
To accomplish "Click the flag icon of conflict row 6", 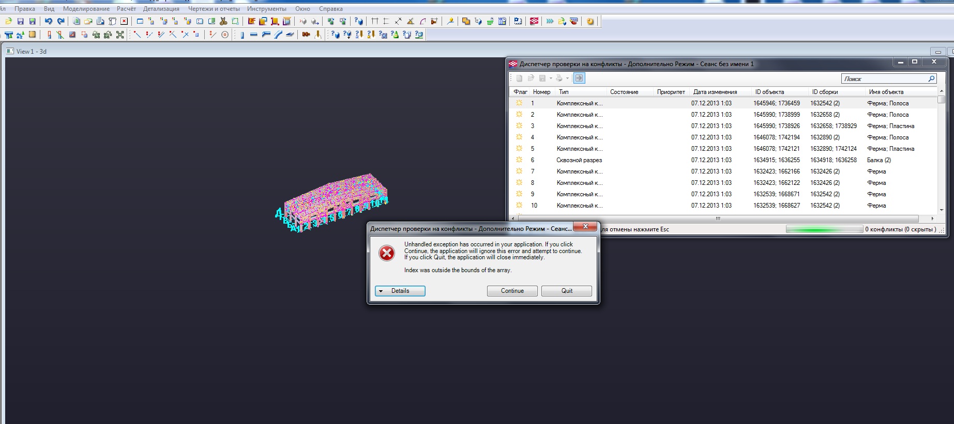I will click(x=519, y=160).
